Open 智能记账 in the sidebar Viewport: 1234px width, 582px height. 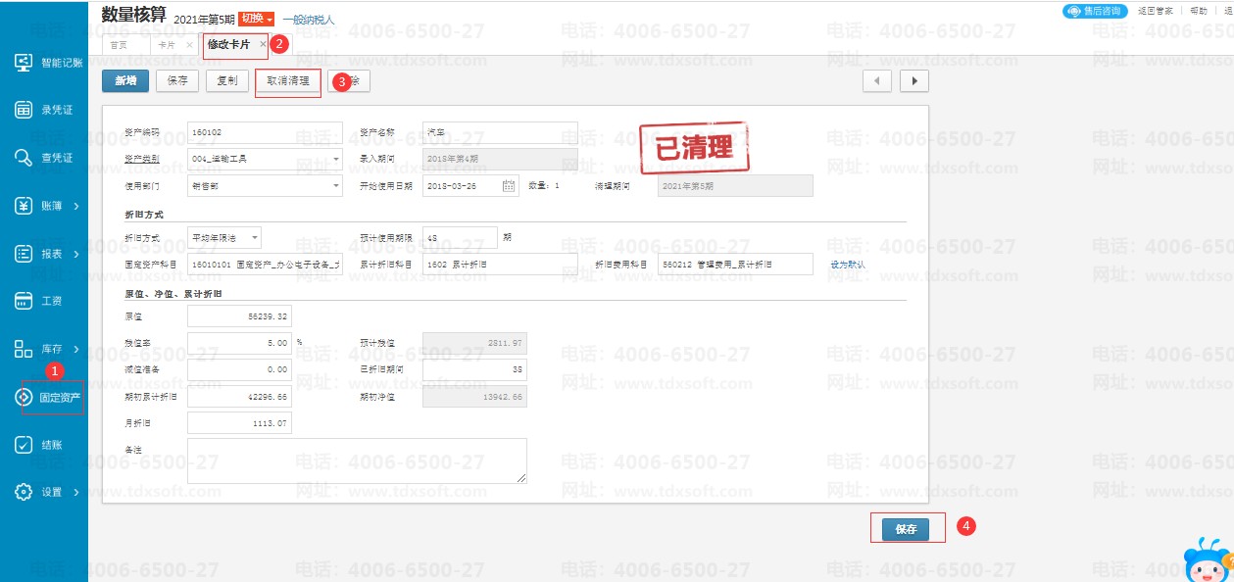click(25, 63)
